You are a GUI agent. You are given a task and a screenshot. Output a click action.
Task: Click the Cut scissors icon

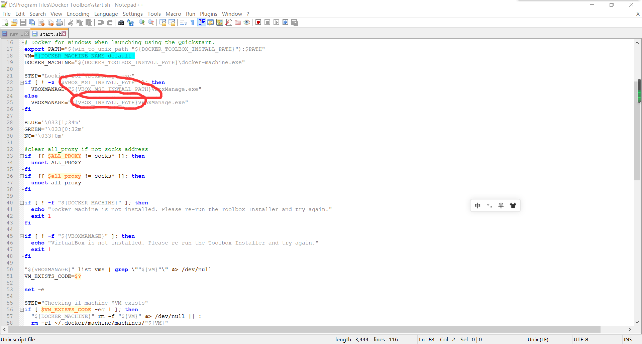pyautogui.click(x=71, y=22)
